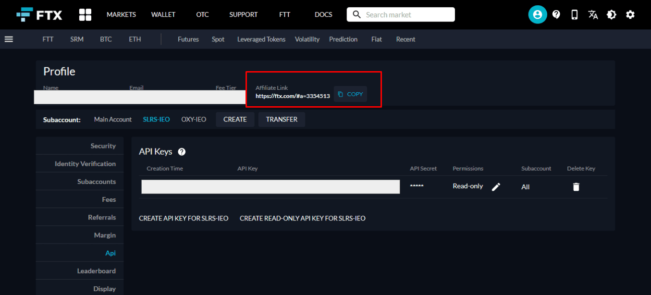651x295 pixels.
Task: Open the Identity Verification section
Action: coord(80,164)
